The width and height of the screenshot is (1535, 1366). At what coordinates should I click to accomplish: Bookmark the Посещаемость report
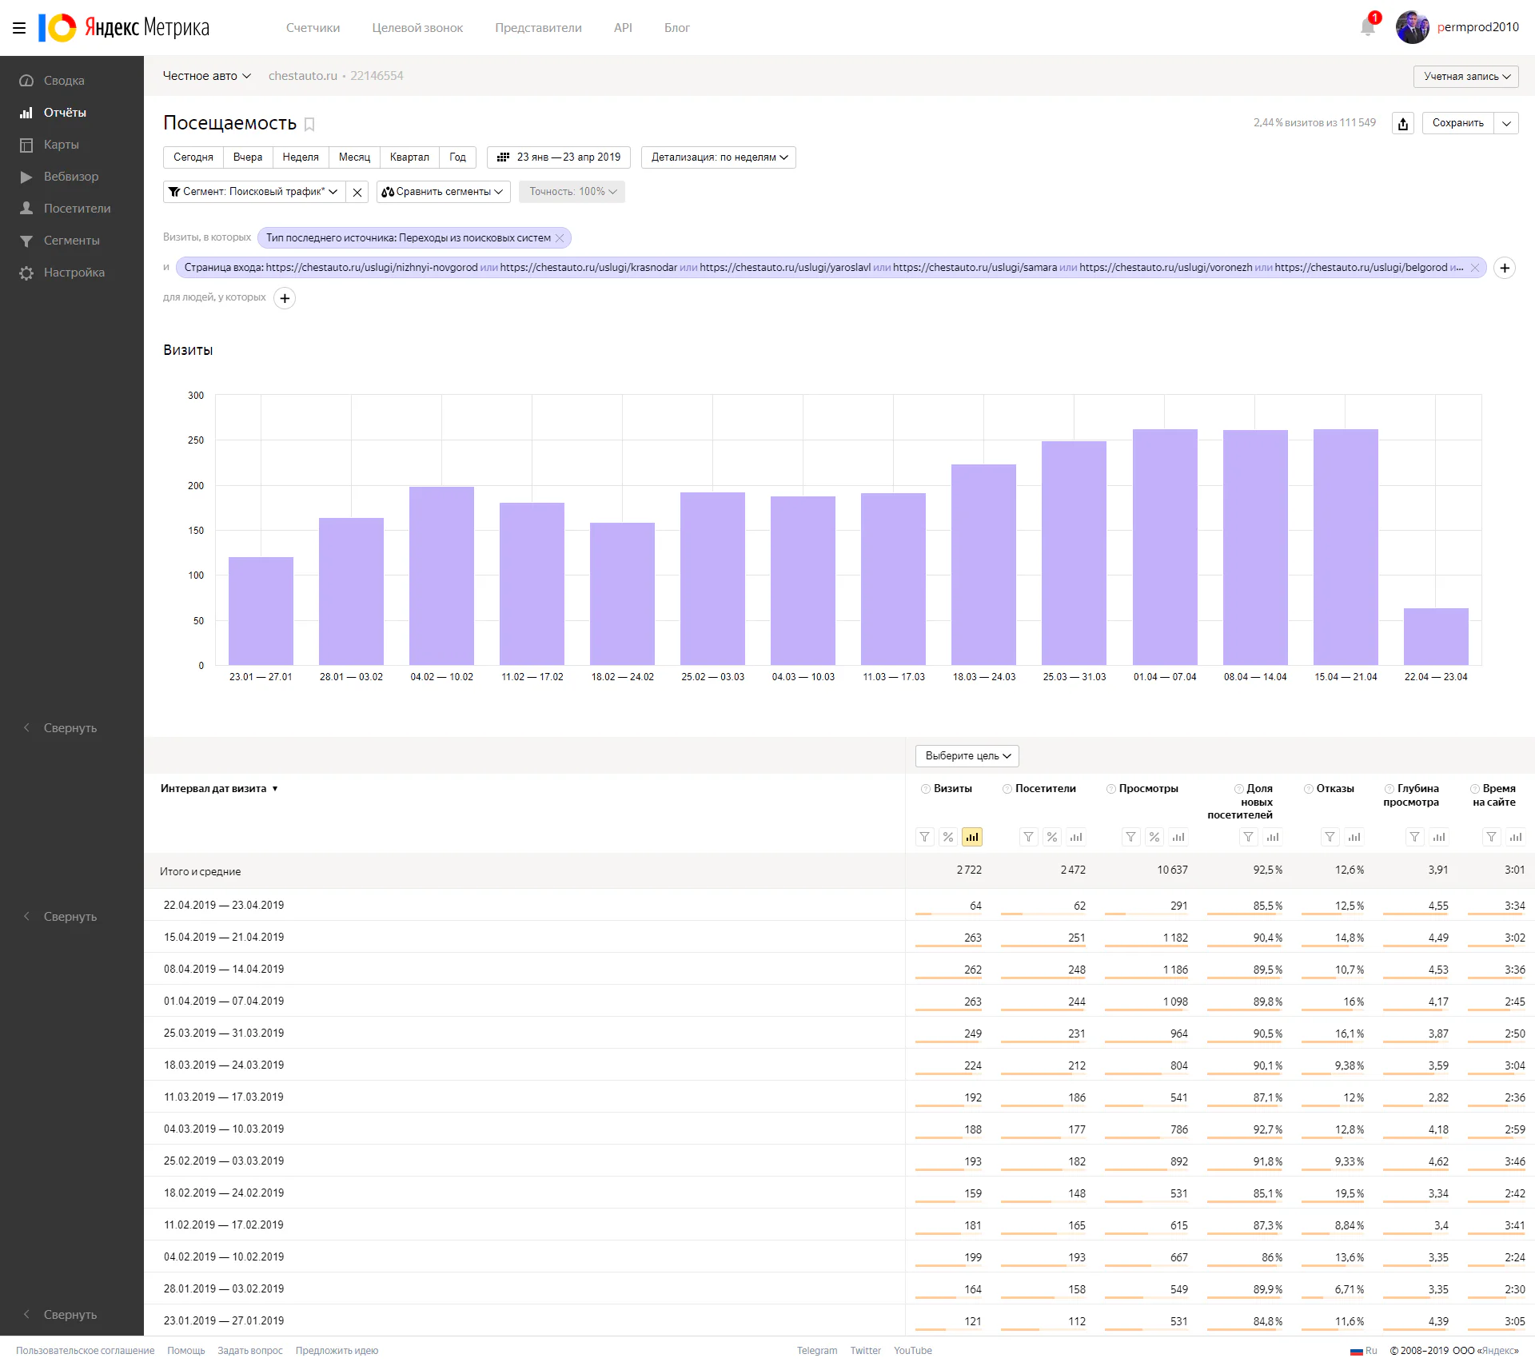[x=309, y=124]
